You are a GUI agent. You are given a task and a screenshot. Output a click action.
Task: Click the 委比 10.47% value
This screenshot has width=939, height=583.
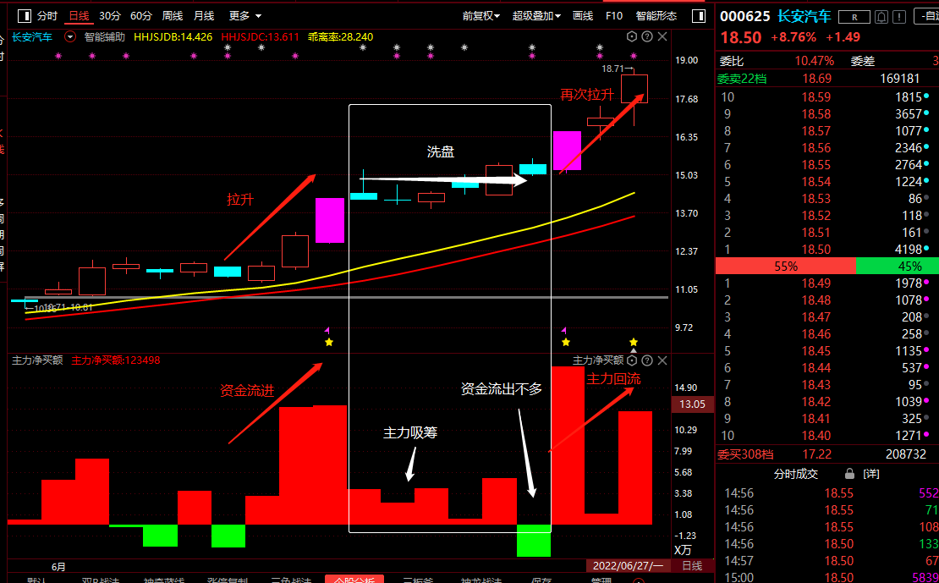click(x=815, y=61)
